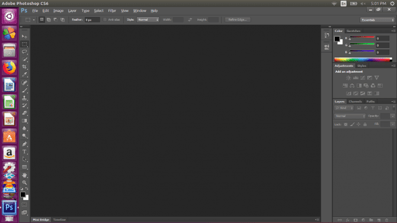Open the layer Kind filter dropdown
This screenshot has width=397, height=223.
pyautogui.click(x=344, y=108)
